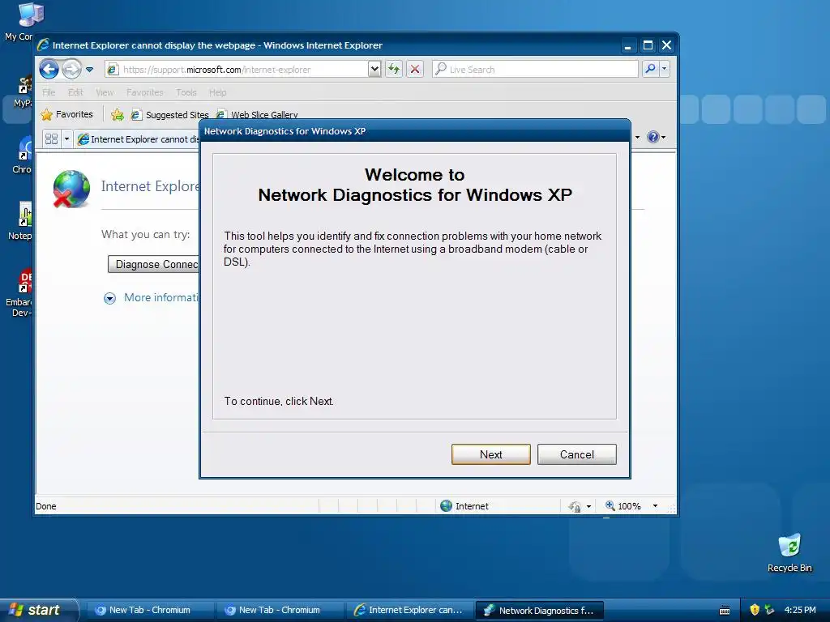This screenshot has width=830, height=622.
Task: Expand the More information arrow icon
Action: [x=109, y=298]
